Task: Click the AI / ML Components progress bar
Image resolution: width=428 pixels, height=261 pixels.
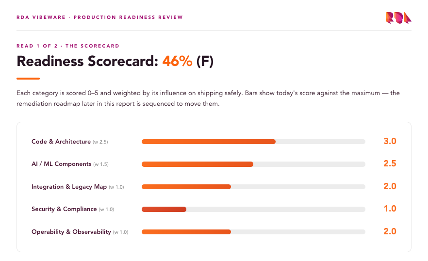Action: [253, 164]
